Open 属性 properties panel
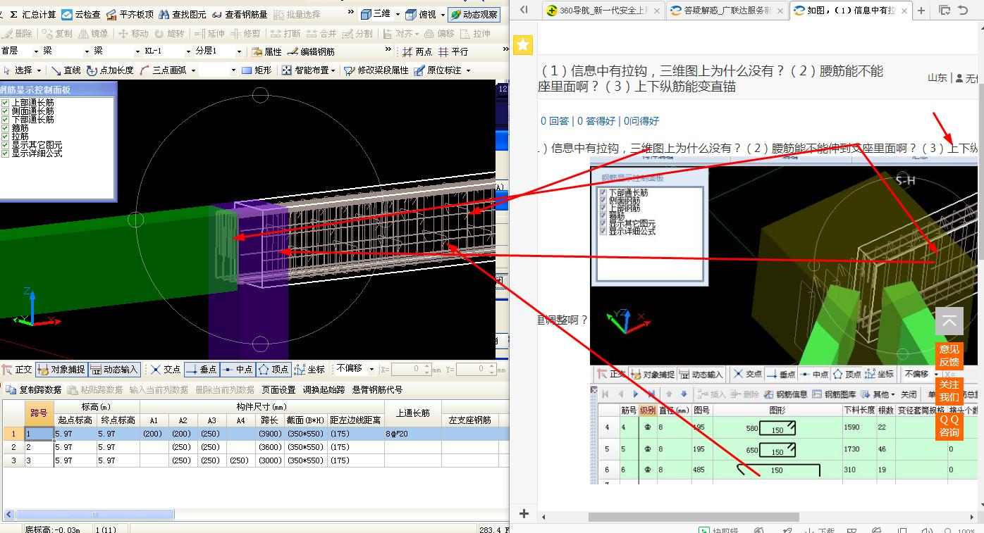984x533 pixels. 266,51
